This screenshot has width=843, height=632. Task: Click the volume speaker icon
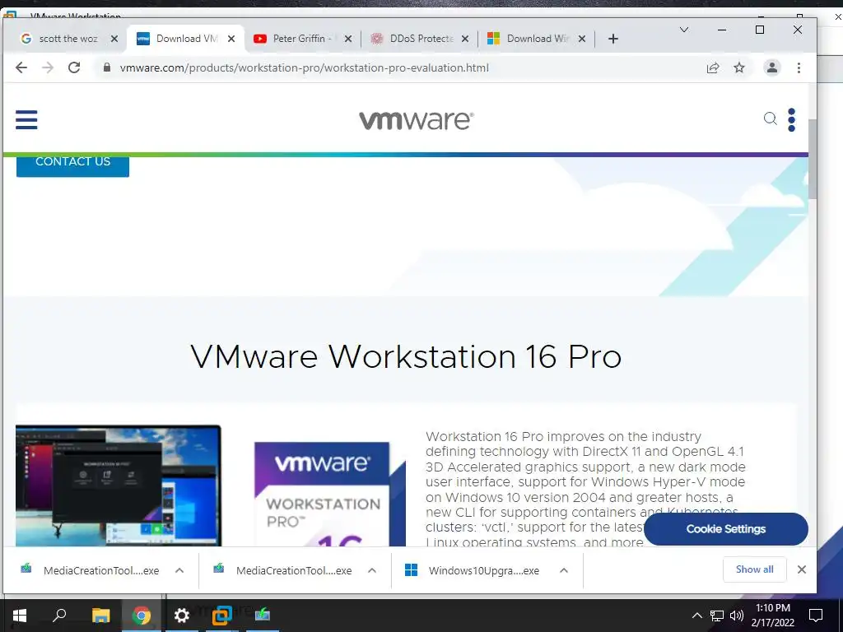pyautogui.click(x=737, y=616)
